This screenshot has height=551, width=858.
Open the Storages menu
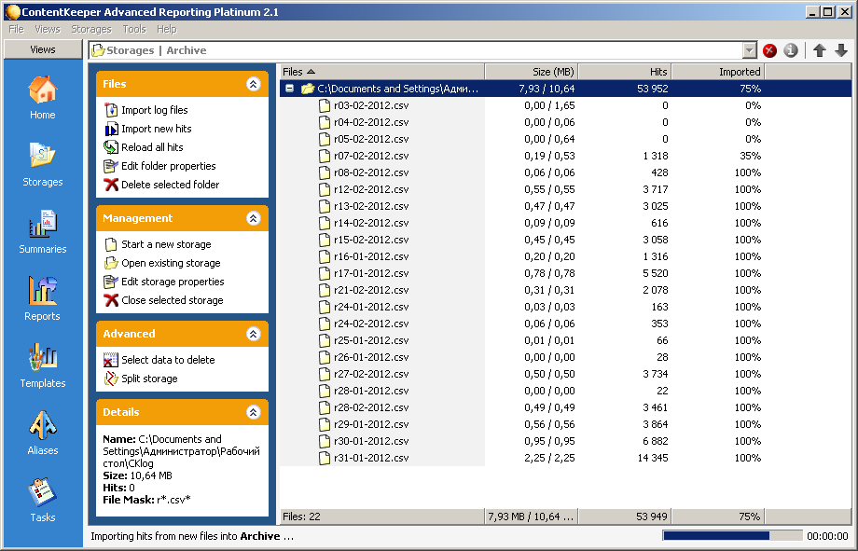coord(90,29)
